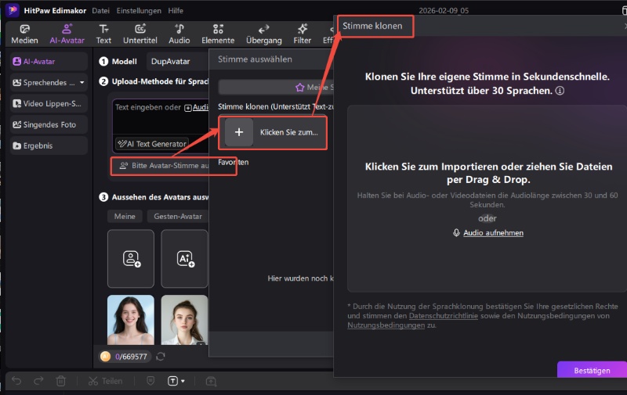Click the Teilen scissors split button
This screenshot has width=627, height=395.
pyautogui.click(x=105, y=381)
